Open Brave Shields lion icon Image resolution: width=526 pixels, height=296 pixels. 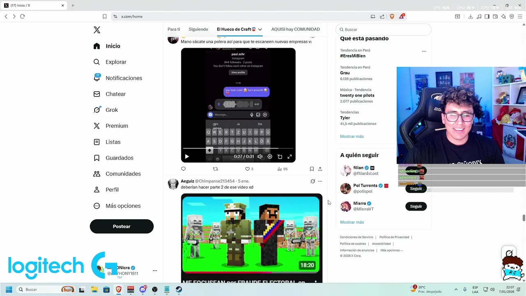392,16
